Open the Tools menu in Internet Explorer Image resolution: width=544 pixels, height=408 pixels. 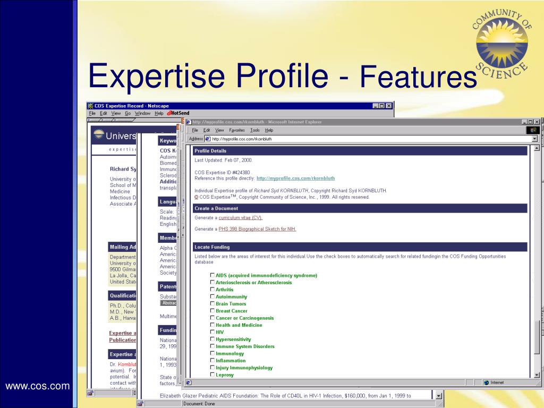click(x=255, y=131)
